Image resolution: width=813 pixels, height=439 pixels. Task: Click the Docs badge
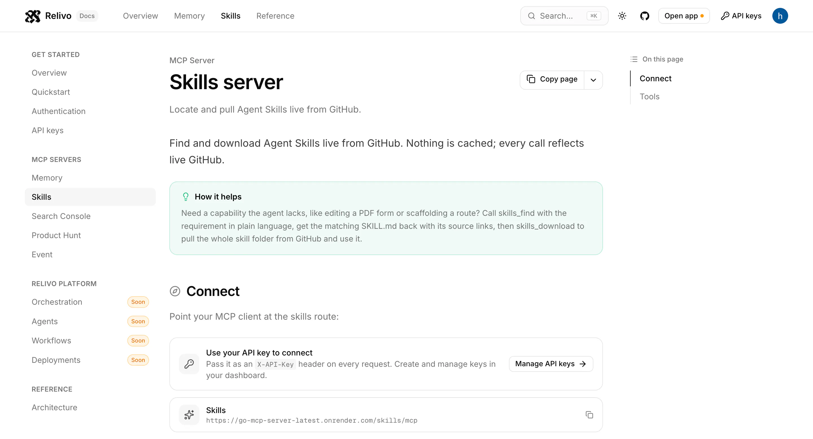87,16
